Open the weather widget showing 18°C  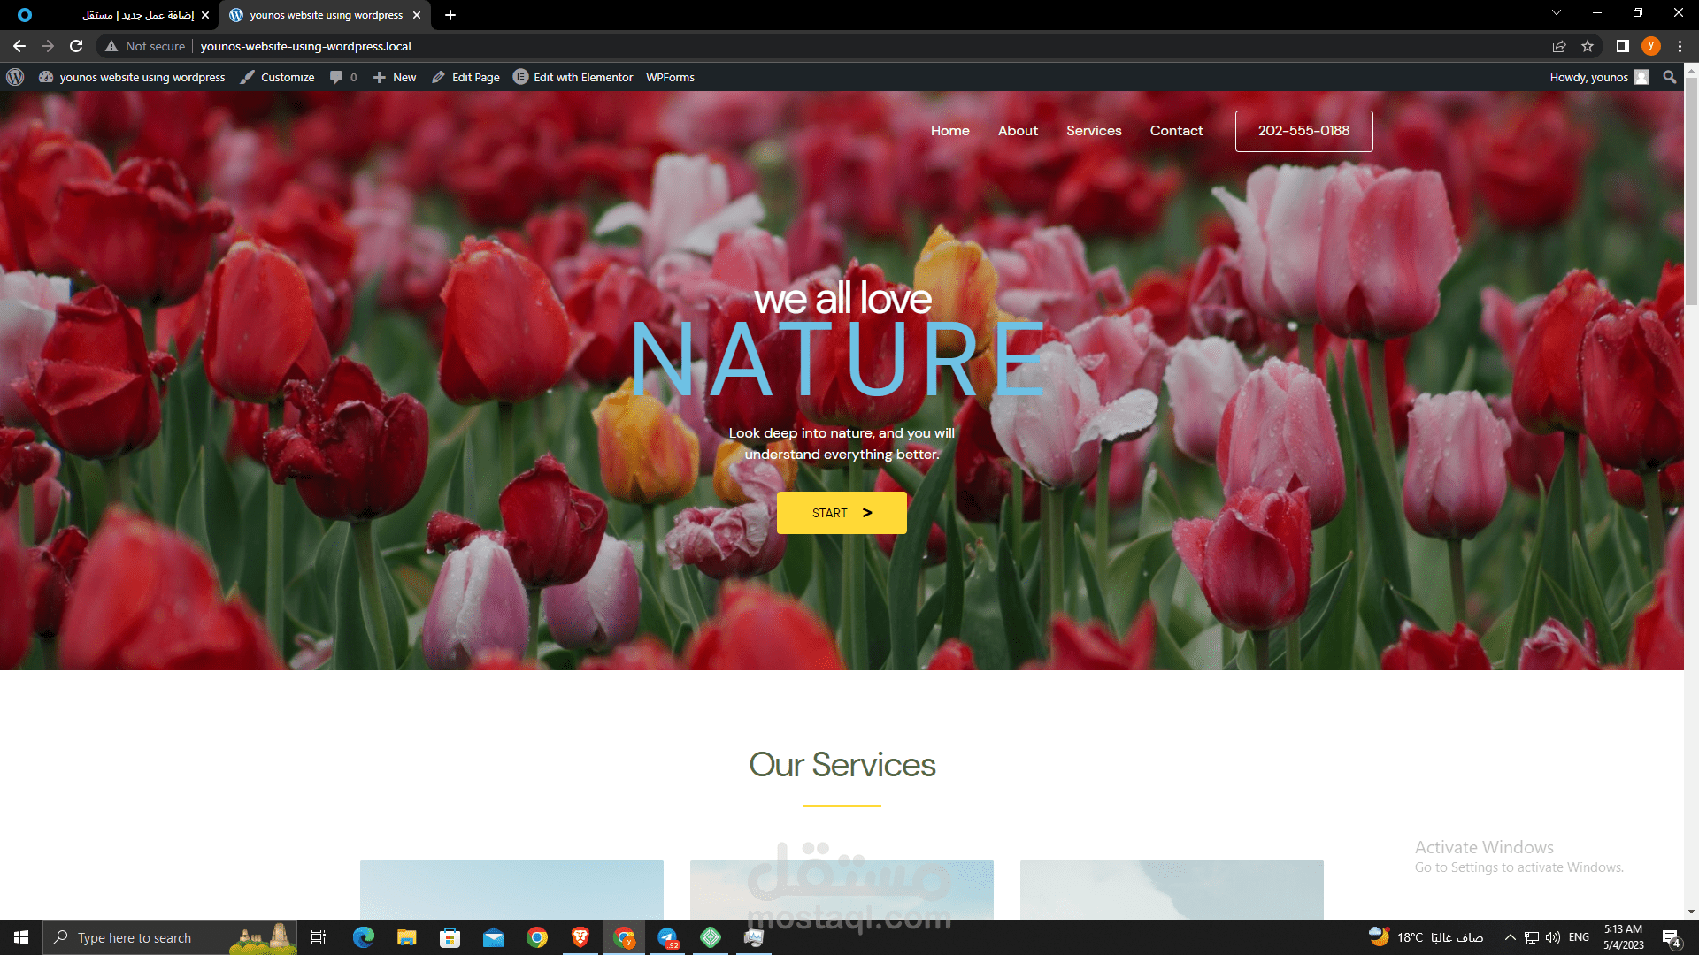[1426, 937]
